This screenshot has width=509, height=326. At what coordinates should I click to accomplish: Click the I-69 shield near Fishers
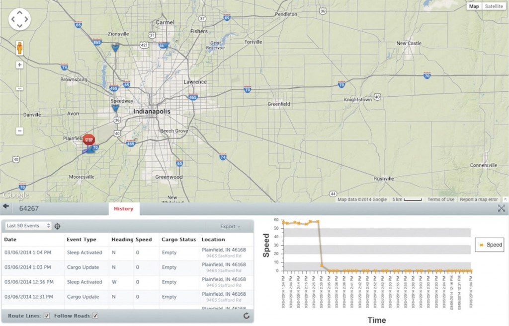(227, 17)
